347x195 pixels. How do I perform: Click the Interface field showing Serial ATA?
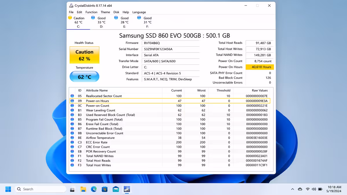171,55
